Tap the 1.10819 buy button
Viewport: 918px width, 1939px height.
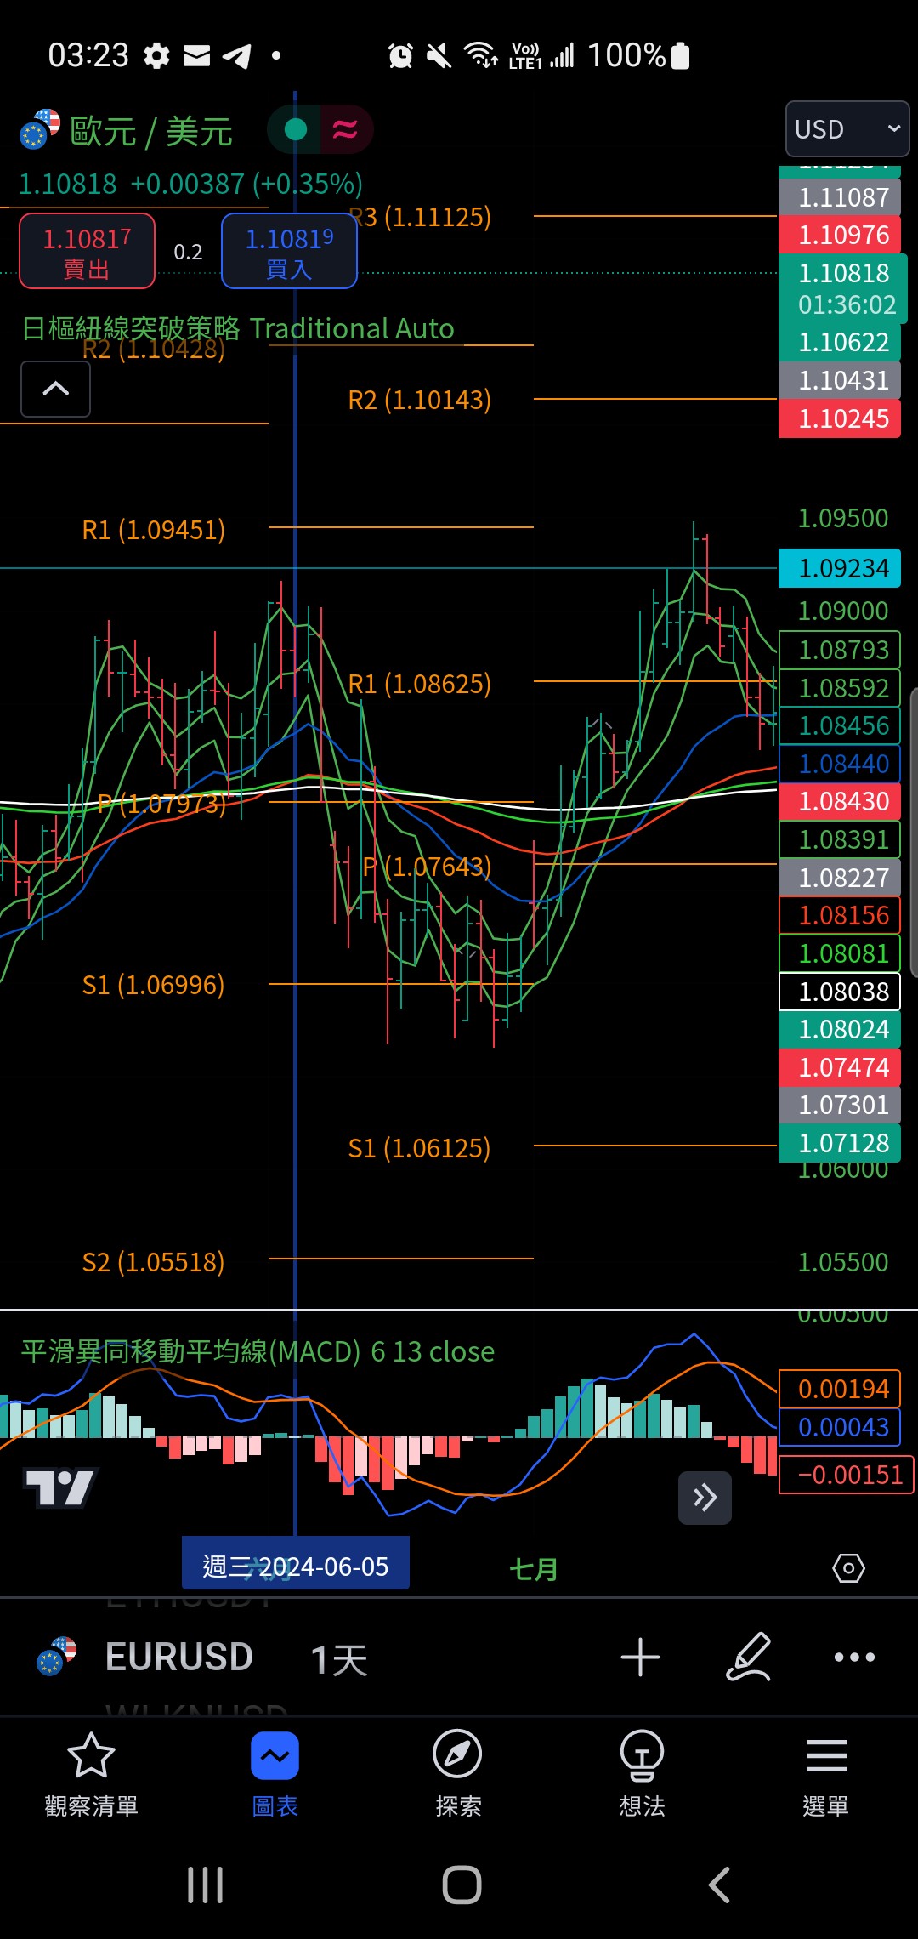pyautogui.click(x=289, y=251)
